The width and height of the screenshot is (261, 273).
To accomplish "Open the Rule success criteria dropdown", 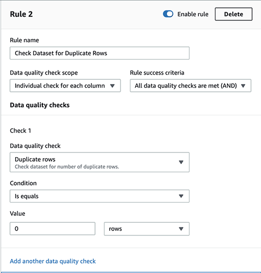I will 191,86.
